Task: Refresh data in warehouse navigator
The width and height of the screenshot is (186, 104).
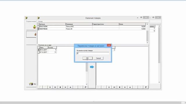Action: coord(86,87)
